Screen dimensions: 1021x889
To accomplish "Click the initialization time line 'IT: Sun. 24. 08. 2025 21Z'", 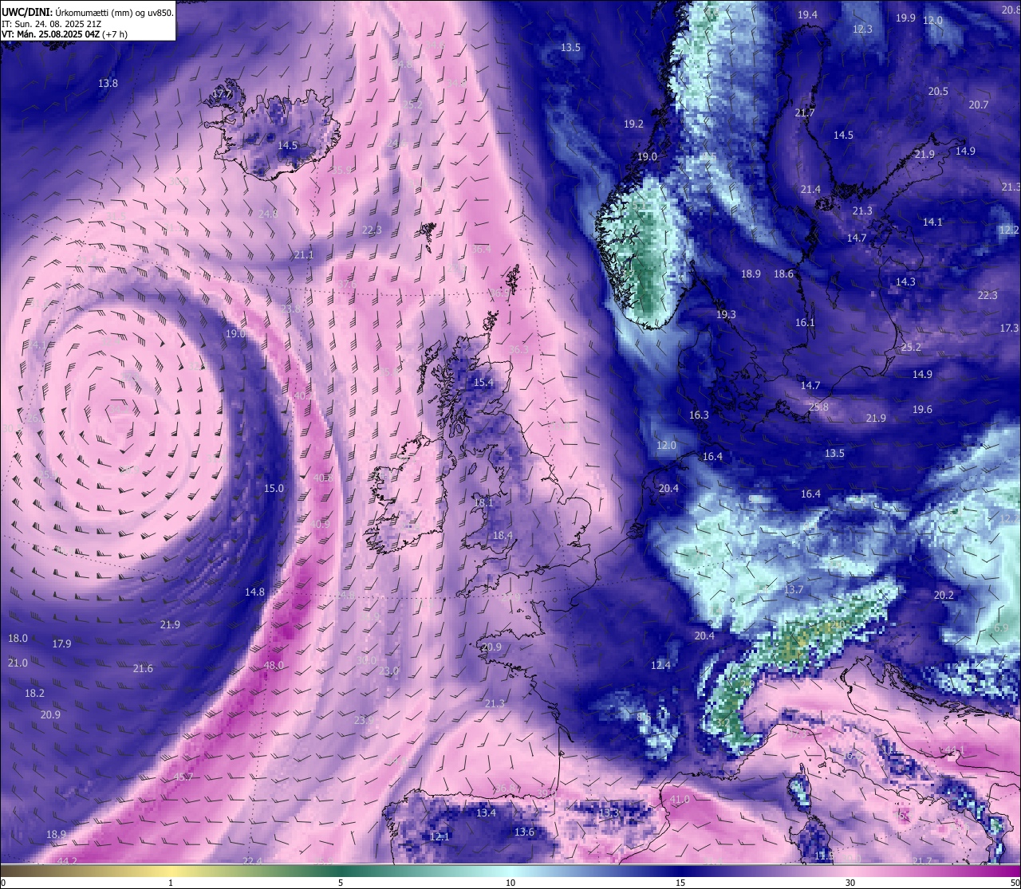I will [x=53, y=24].
